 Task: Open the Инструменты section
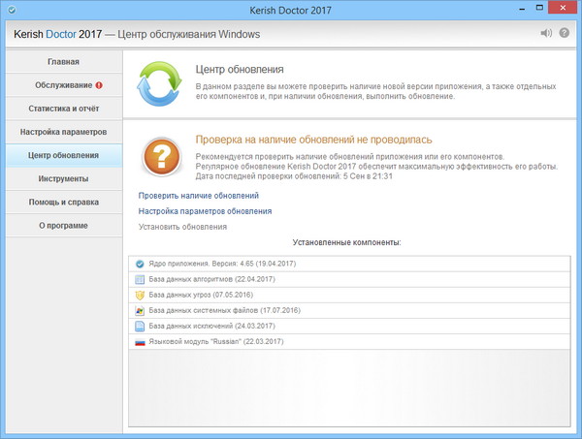click(64, 178)
